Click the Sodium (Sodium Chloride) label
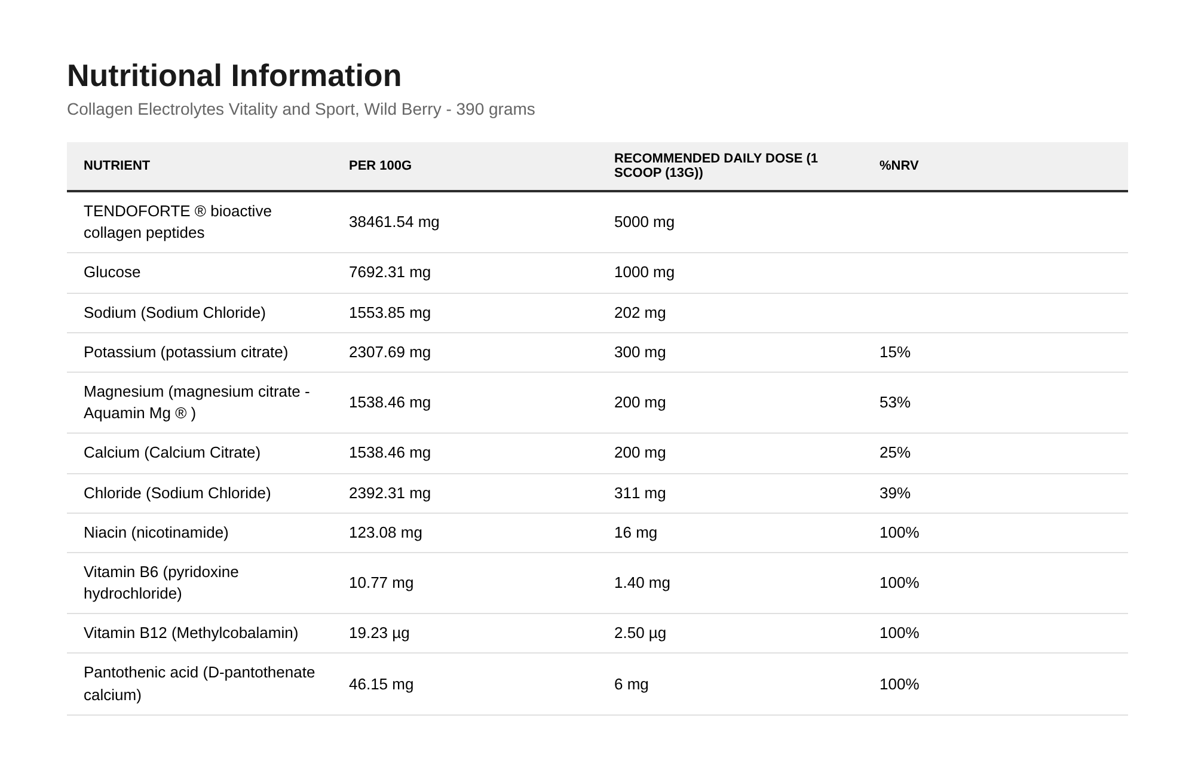Viewport: 1195px width, 773px height. [174, 313]
